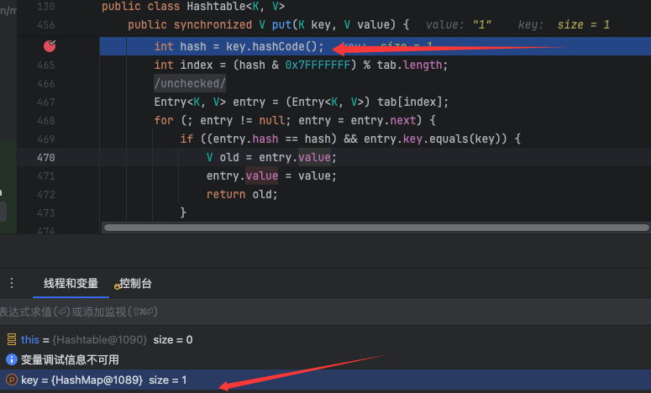Focus the expression evaluation input field
The width and height of the screenshot is (651, 393).
point(326,312)
